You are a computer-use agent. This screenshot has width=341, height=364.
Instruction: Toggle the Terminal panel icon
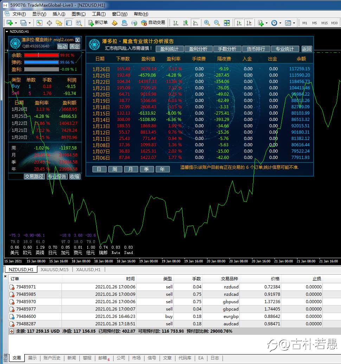coord(69,23)
